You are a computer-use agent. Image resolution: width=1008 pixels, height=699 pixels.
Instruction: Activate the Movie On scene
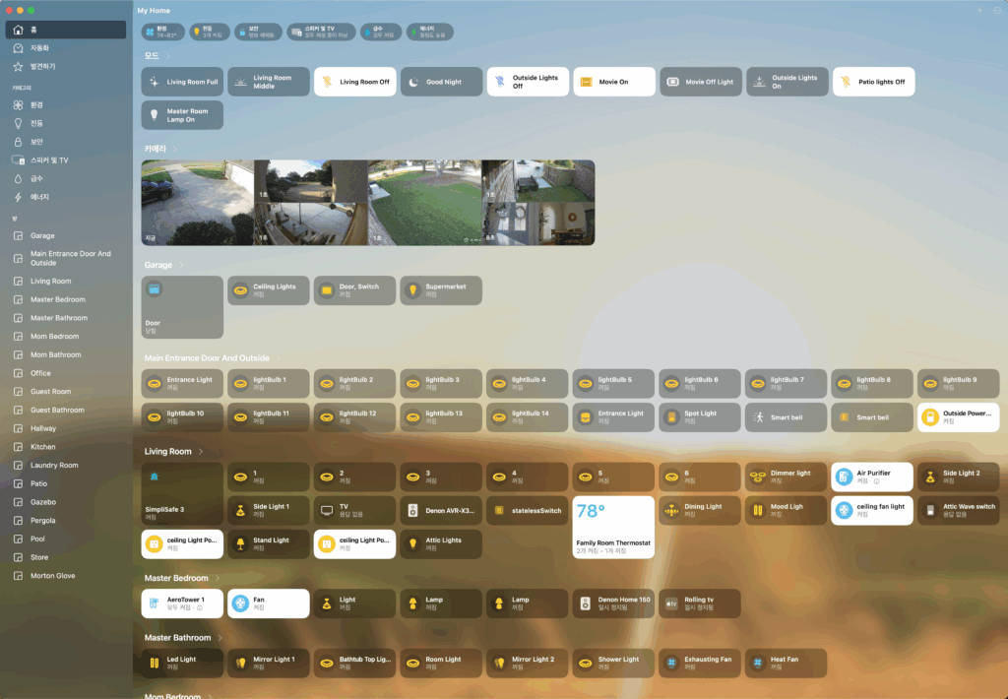point(614,82)
